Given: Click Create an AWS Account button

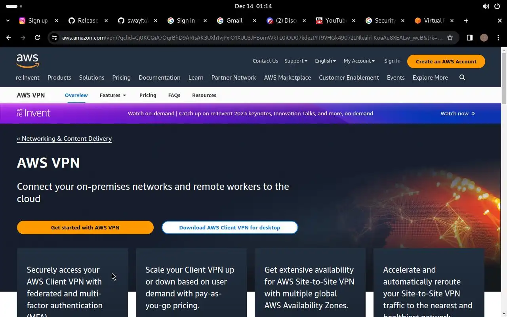Looking at the screenshot, I should point(446,61).
